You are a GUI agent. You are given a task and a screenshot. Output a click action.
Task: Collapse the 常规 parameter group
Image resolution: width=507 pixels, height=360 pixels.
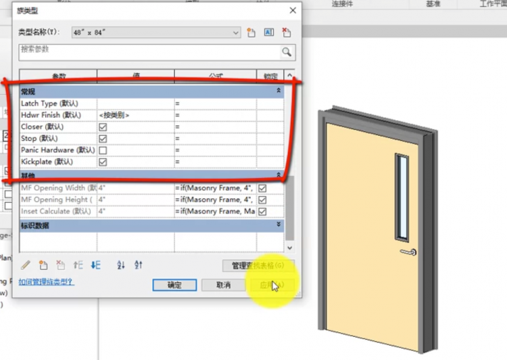tap(279, 90)
